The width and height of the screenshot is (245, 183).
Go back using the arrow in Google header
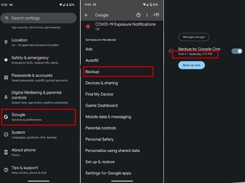coord(86,15)
